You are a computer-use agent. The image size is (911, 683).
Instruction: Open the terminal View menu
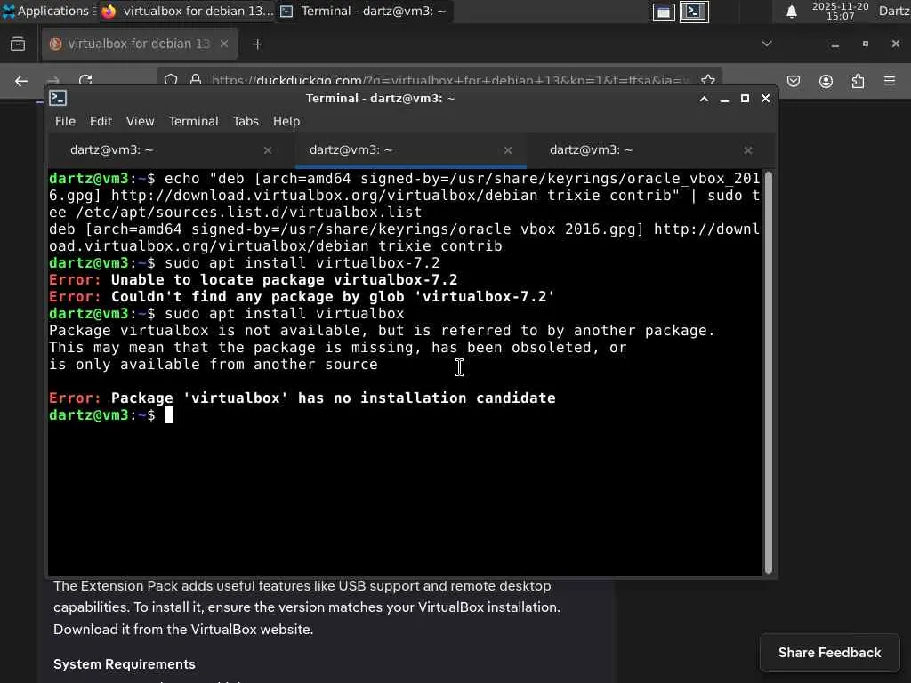tap(140, 121)
